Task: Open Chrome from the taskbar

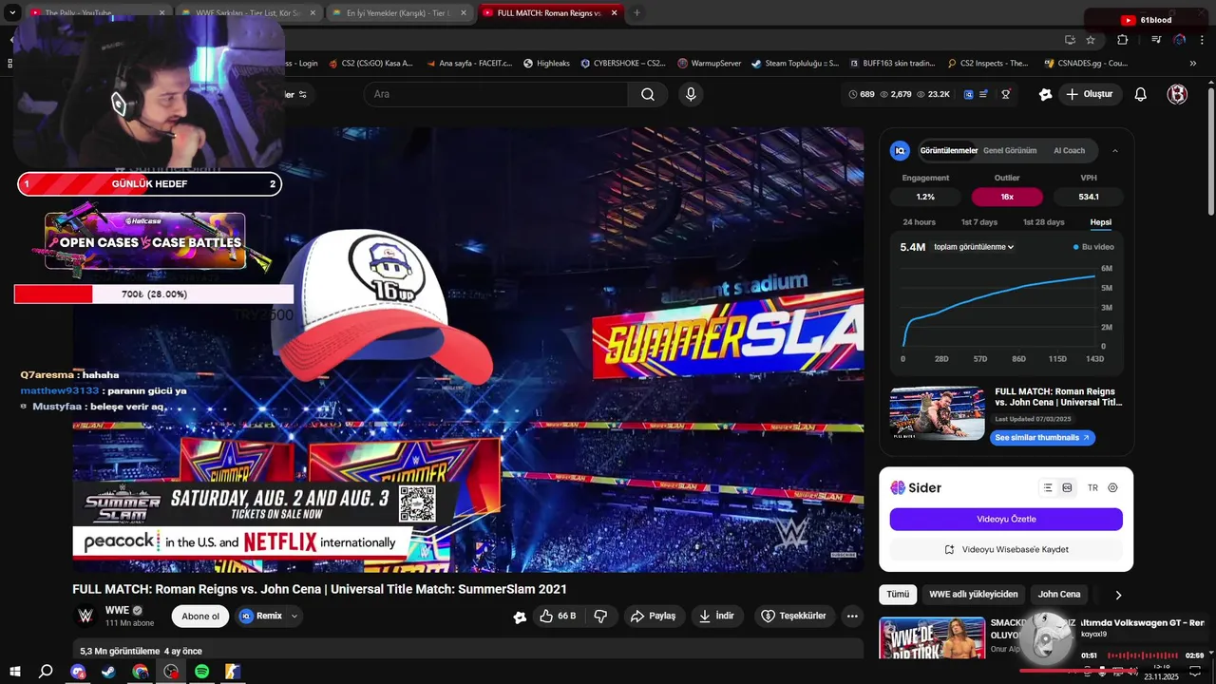Action: [x=140, y=672]
